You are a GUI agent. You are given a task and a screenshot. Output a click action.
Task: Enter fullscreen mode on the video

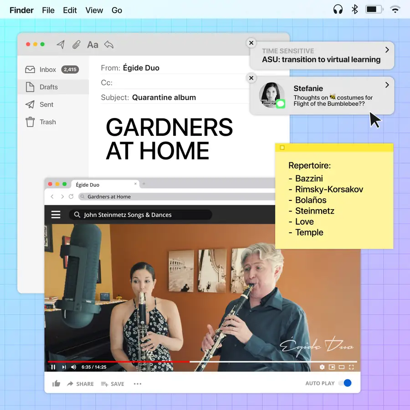coord(351,367)
